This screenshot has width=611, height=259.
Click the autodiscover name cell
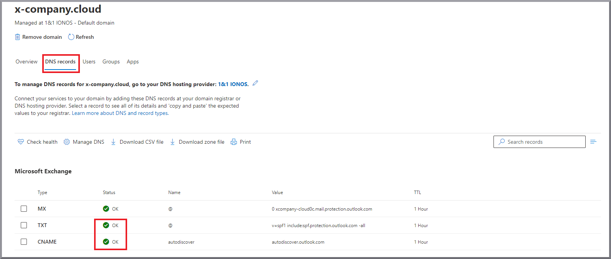pyautogui.click(x=181, y=242)
